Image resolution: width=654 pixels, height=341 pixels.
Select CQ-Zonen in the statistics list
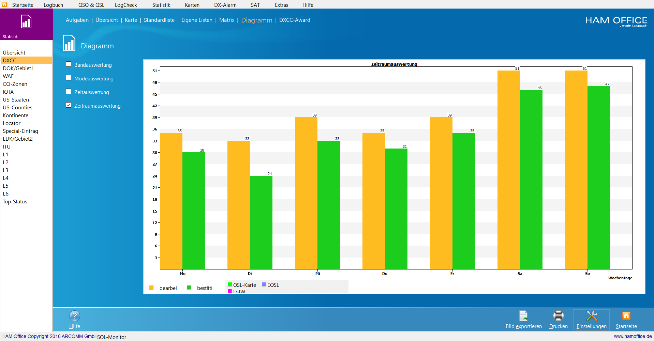(15, 84)
